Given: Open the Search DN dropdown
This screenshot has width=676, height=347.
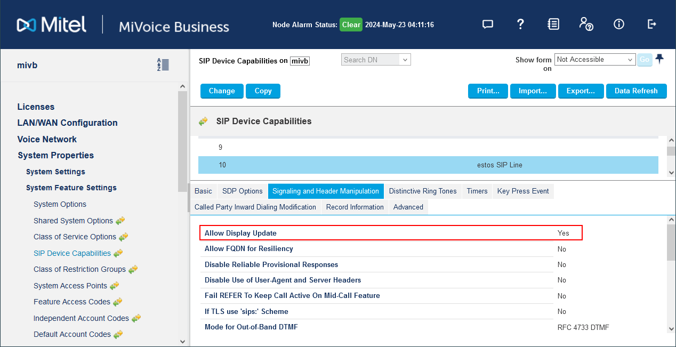Looking at the screenshot, I should (376, 60).
